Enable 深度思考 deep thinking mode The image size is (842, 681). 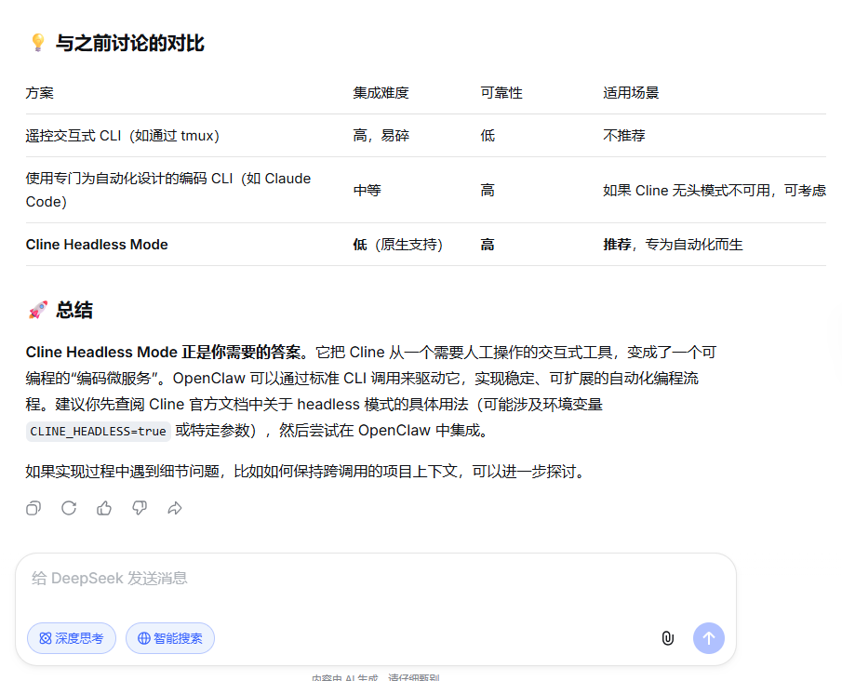[71, 638]
